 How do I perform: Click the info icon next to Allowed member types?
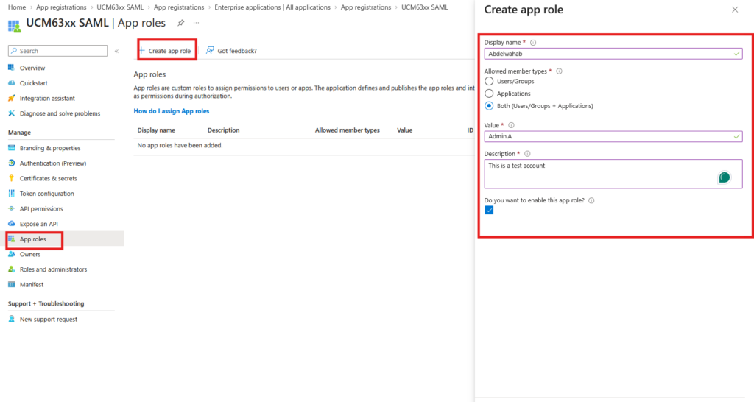(x=559, y=71)
